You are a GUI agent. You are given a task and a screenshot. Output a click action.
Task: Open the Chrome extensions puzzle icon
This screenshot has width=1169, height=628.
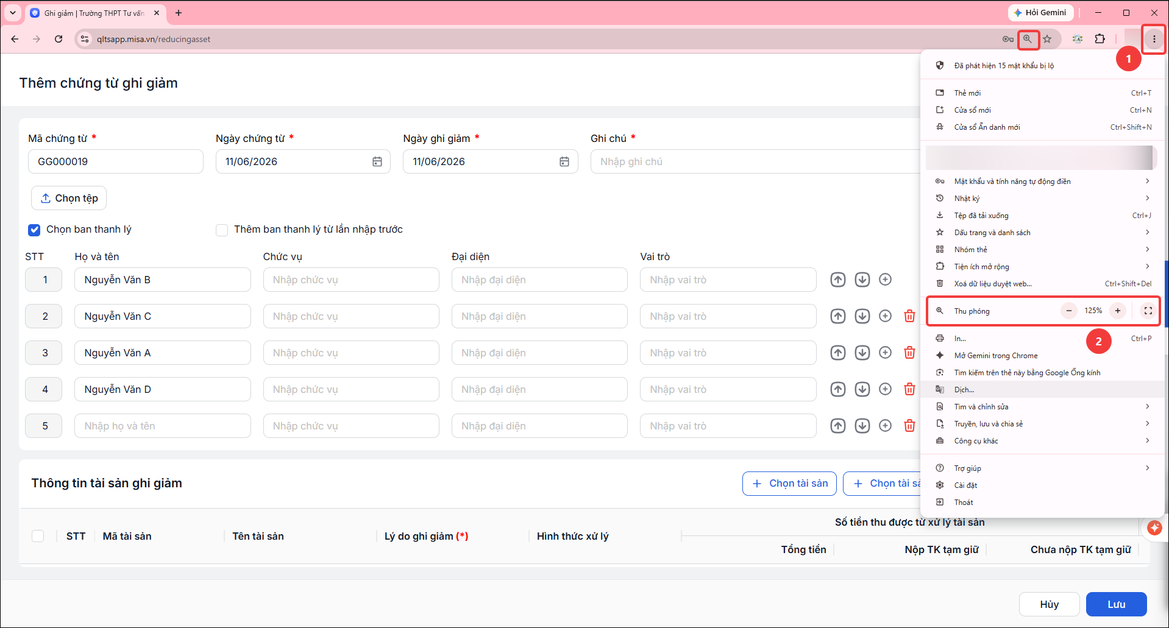[1100, 39]
